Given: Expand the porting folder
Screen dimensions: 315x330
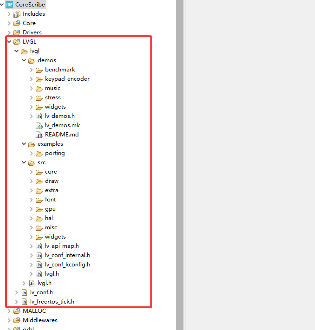Looking at the screenshot, I should (31, 153).
